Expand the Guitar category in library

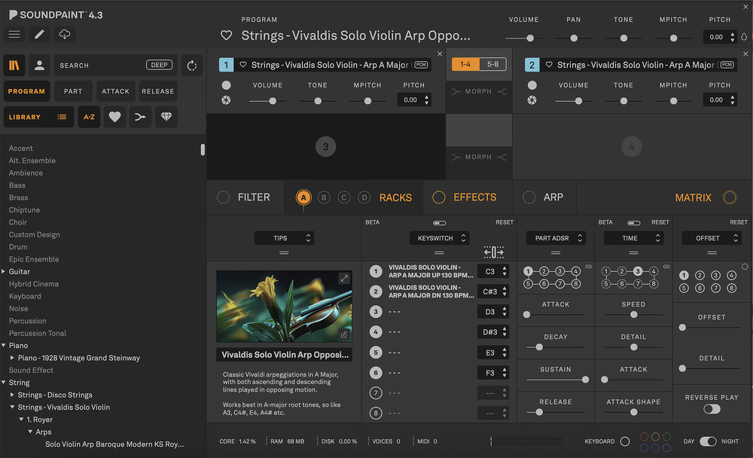4,271
